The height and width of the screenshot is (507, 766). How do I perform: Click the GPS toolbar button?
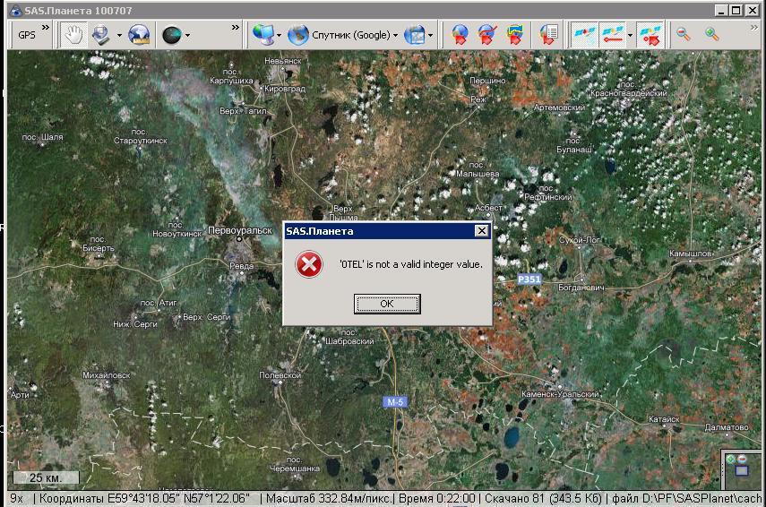click(27, 35)
